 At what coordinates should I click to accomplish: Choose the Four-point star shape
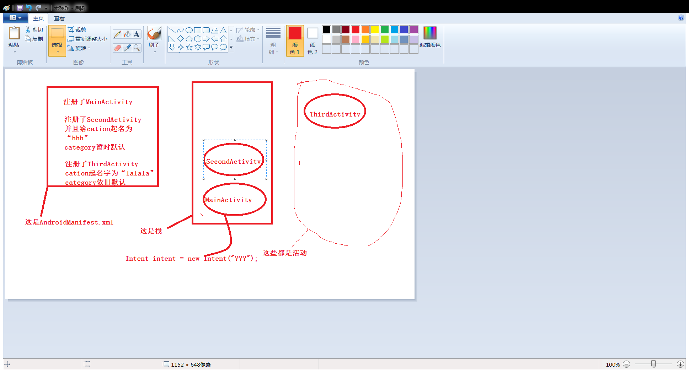tap(180, 47)
